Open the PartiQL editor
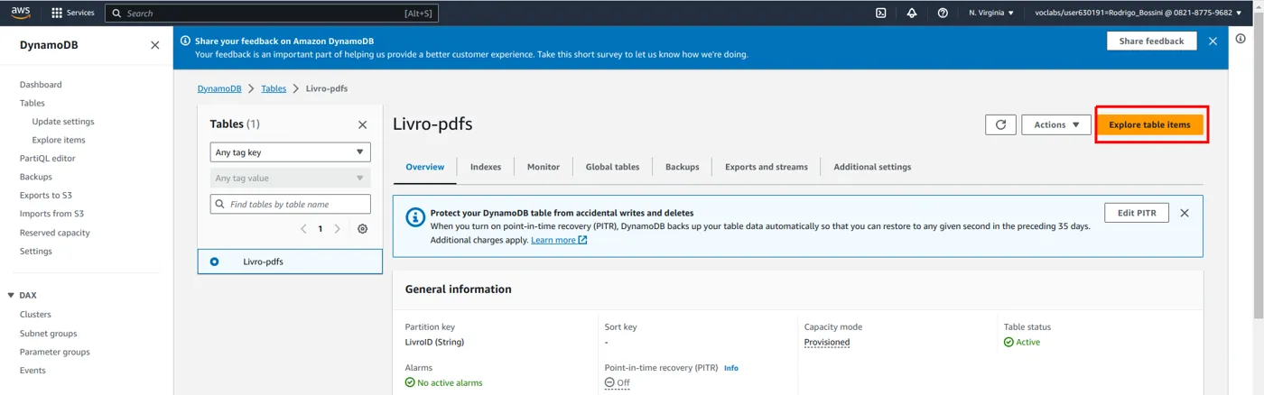 pyautogui.click(x=48, y=159)
